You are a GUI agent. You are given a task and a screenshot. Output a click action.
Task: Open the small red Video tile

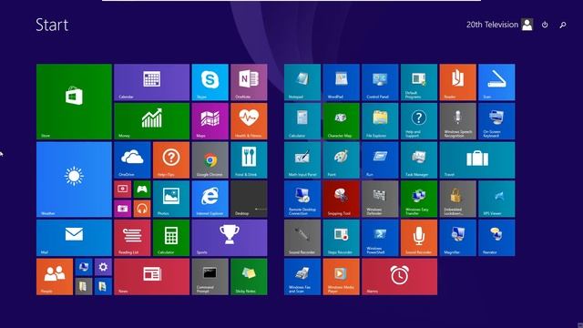click(123, 190)
